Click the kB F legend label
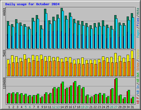 tap(138, 100)
